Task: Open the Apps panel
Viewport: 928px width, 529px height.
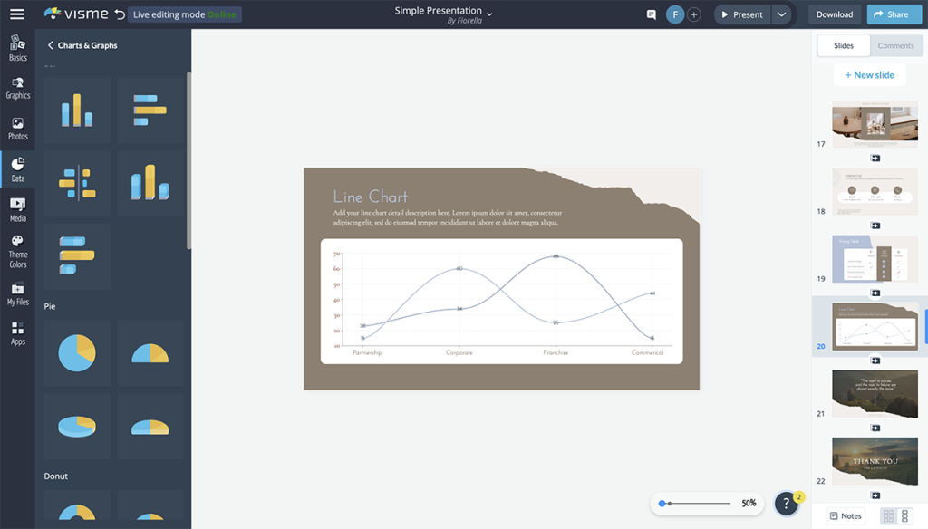Action: point(17,331)
